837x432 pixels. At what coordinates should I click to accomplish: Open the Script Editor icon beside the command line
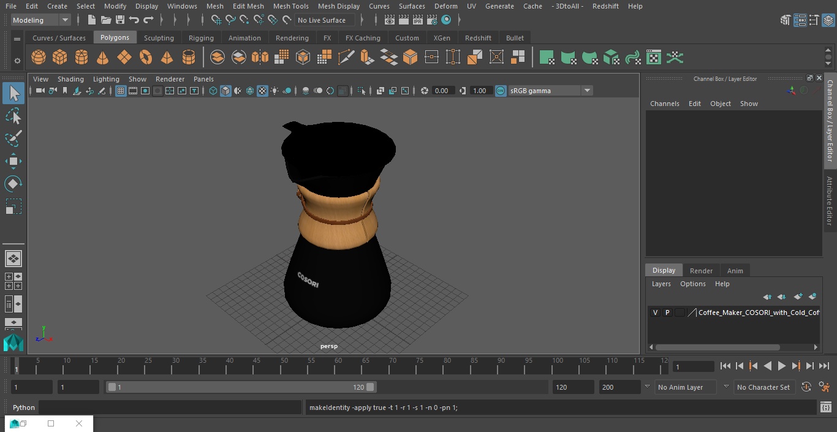tap(825, 407)
